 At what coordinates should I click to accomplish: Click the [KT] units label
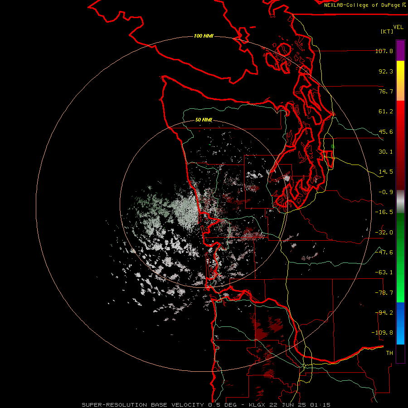coord(387,31)
